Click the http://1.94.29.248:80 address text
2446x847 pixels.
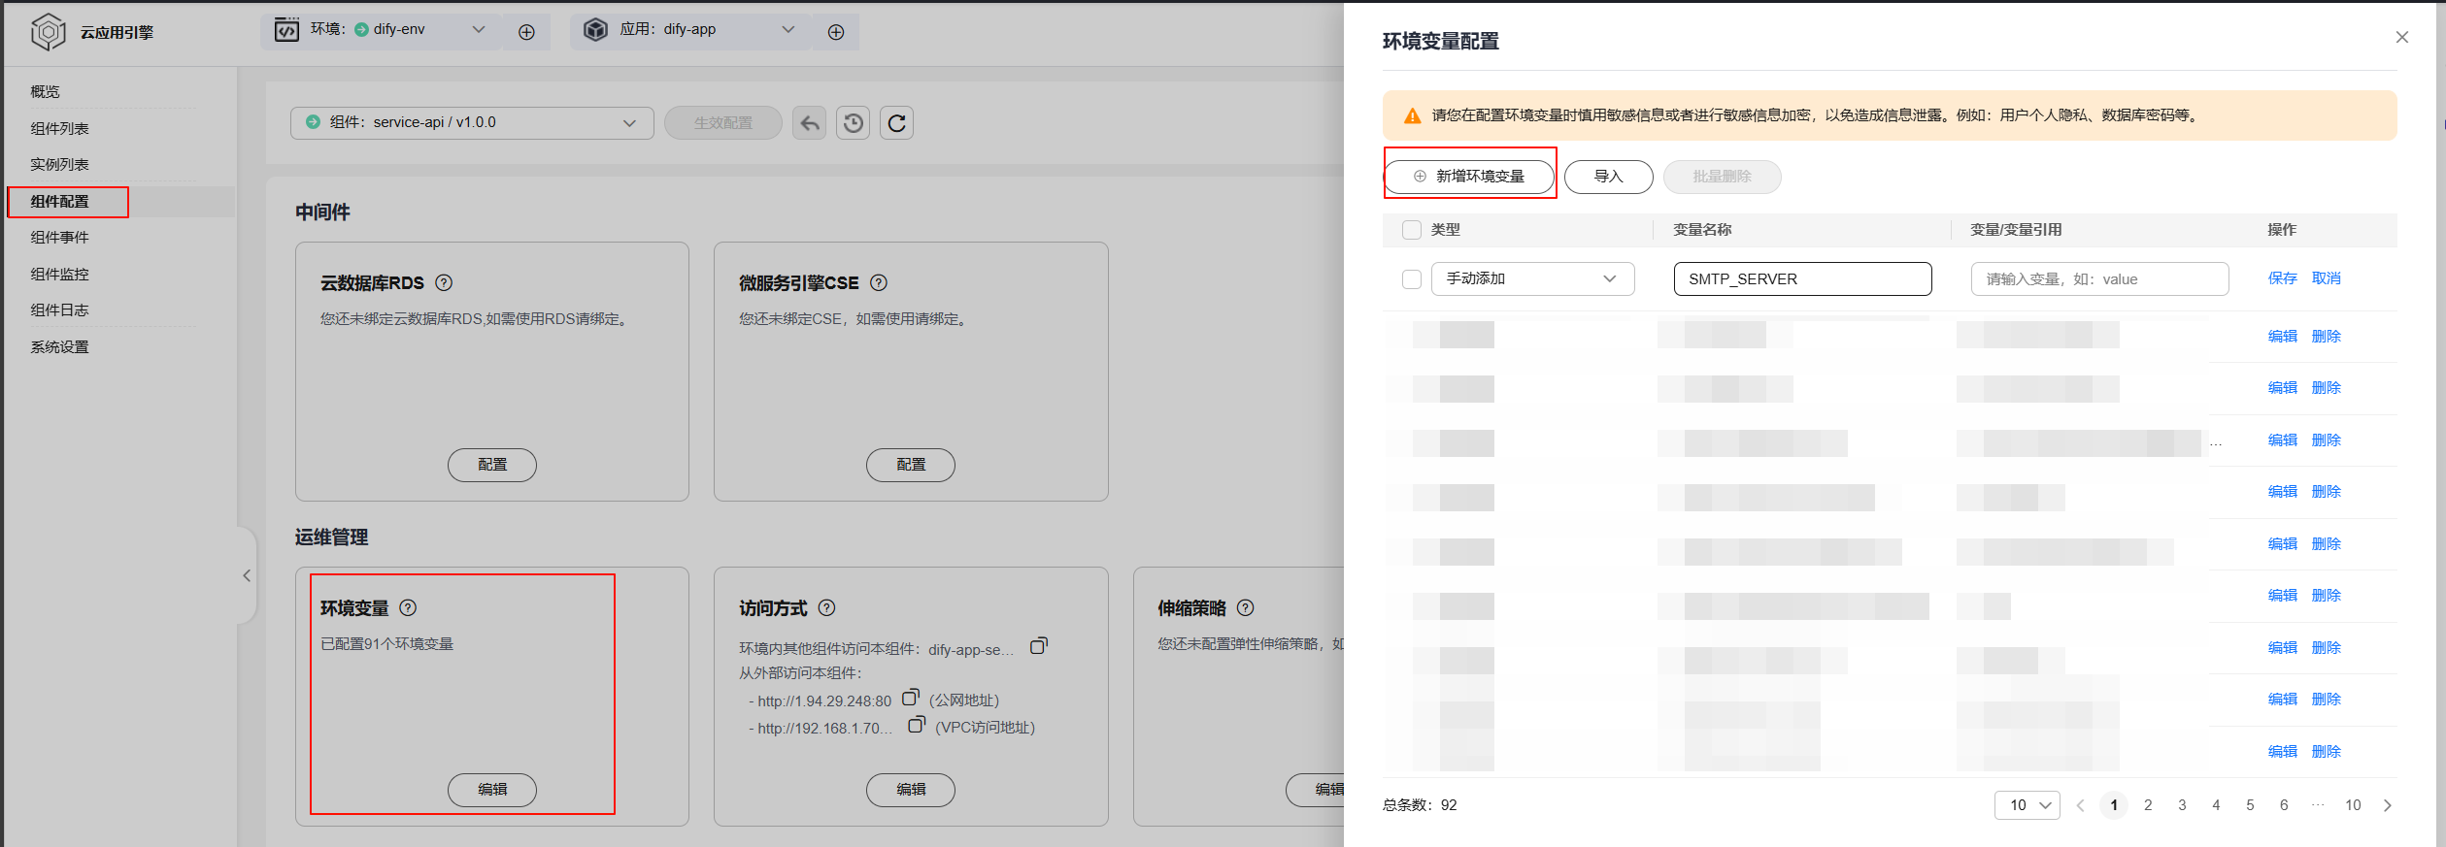824,700
